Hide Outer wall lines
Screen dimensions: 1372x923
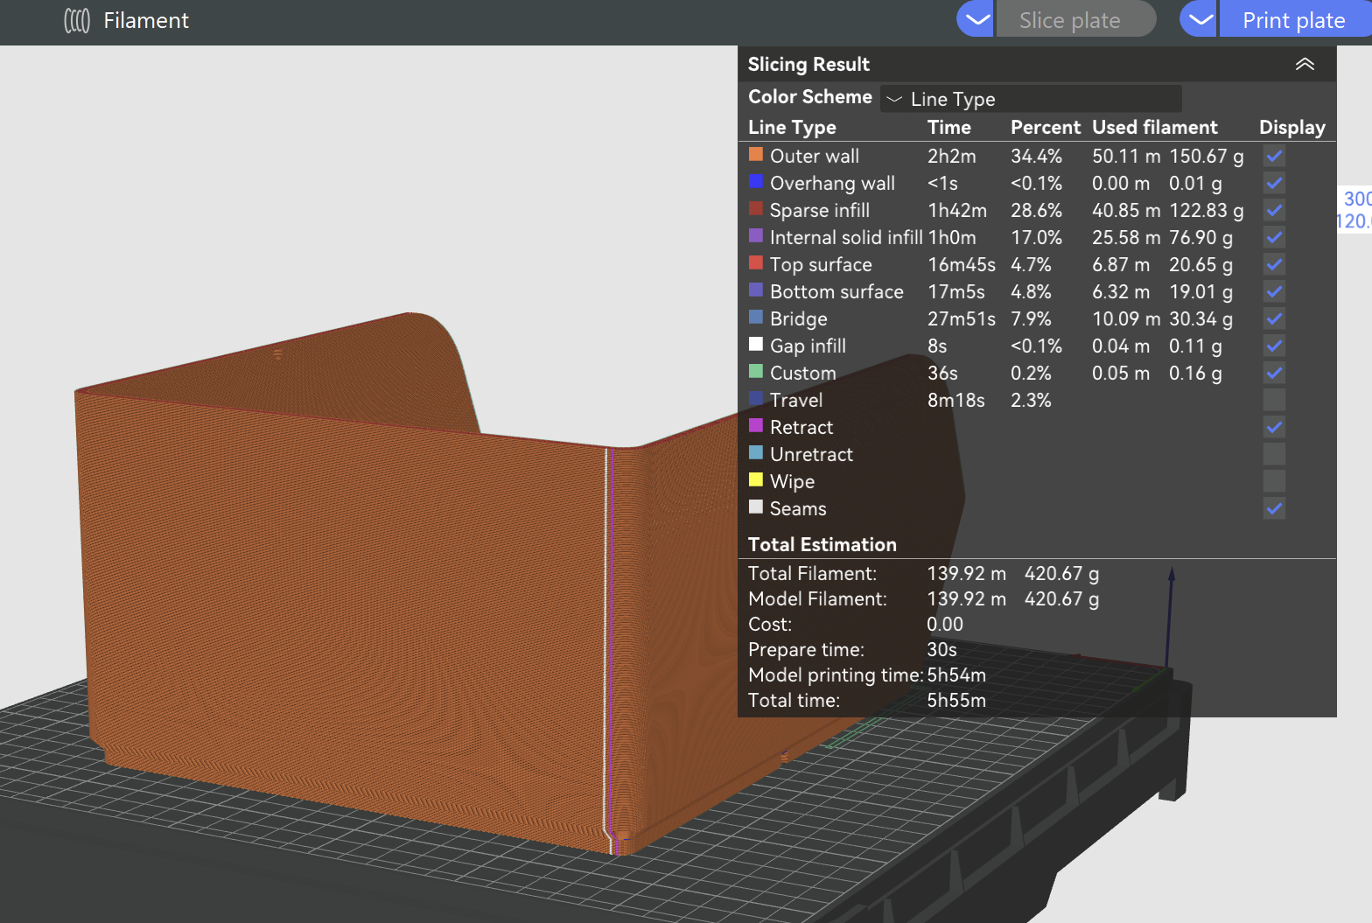click(x=1274, y=157)
